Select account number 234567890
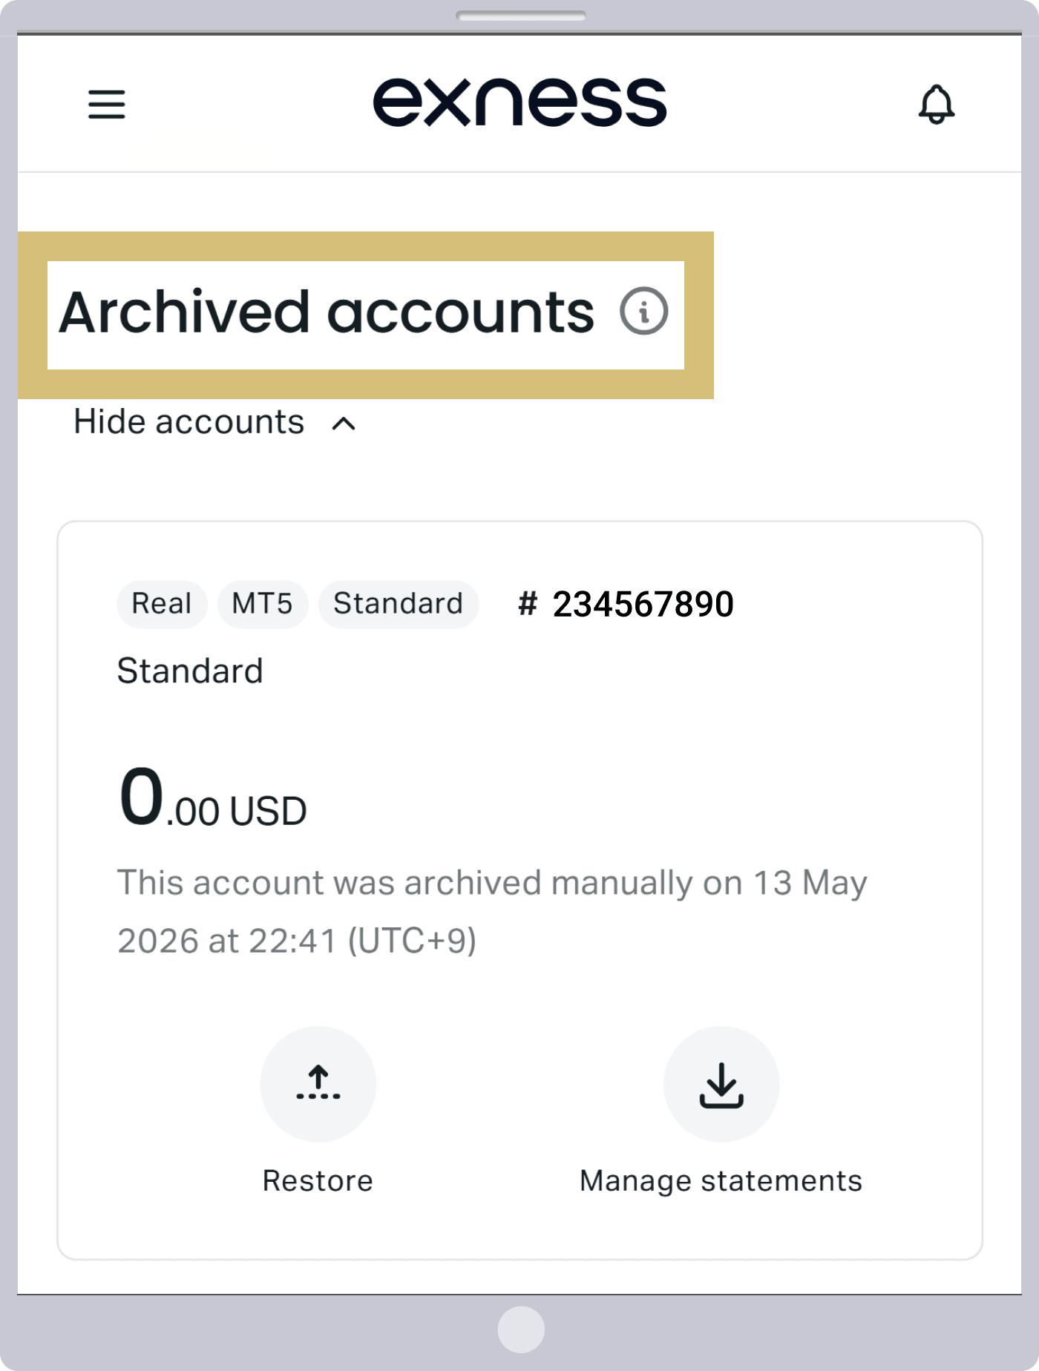 click(x=626, y=604)
